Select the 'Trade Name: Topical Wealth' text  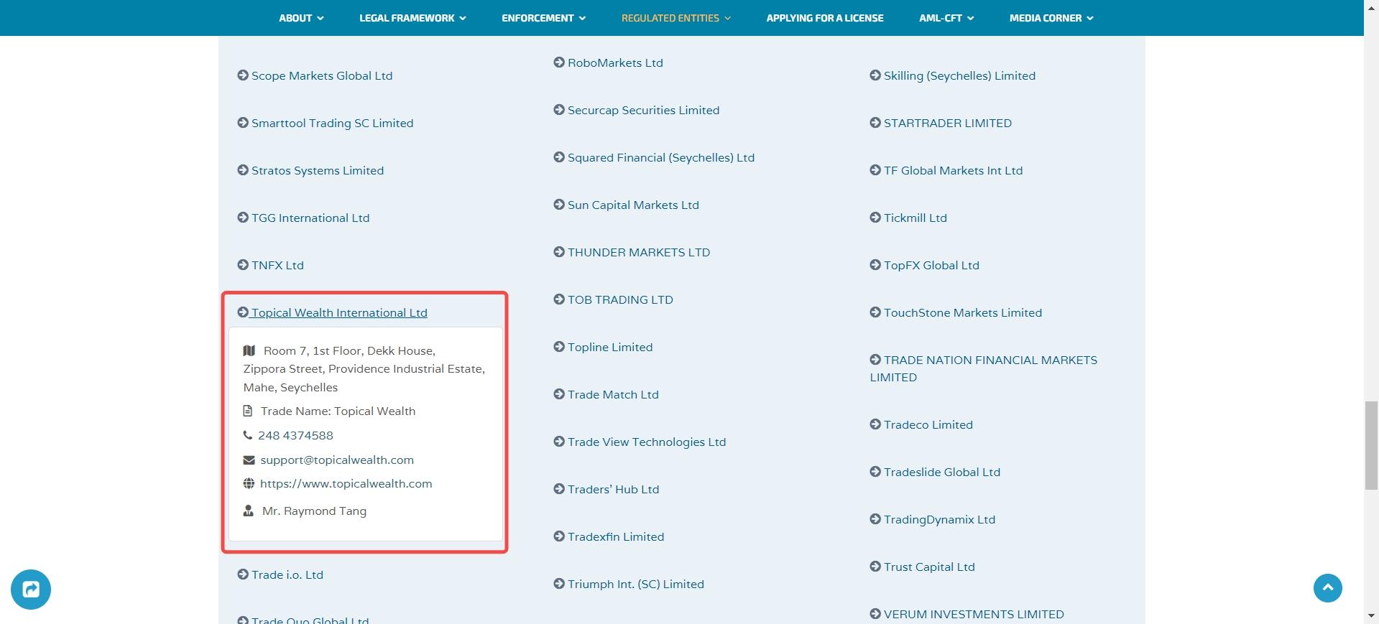pyautogui.click(x=338, y=411)
